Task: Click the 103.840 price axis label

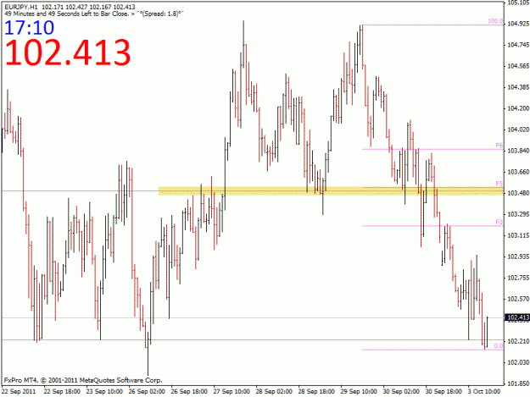Action: coord(518,151)
